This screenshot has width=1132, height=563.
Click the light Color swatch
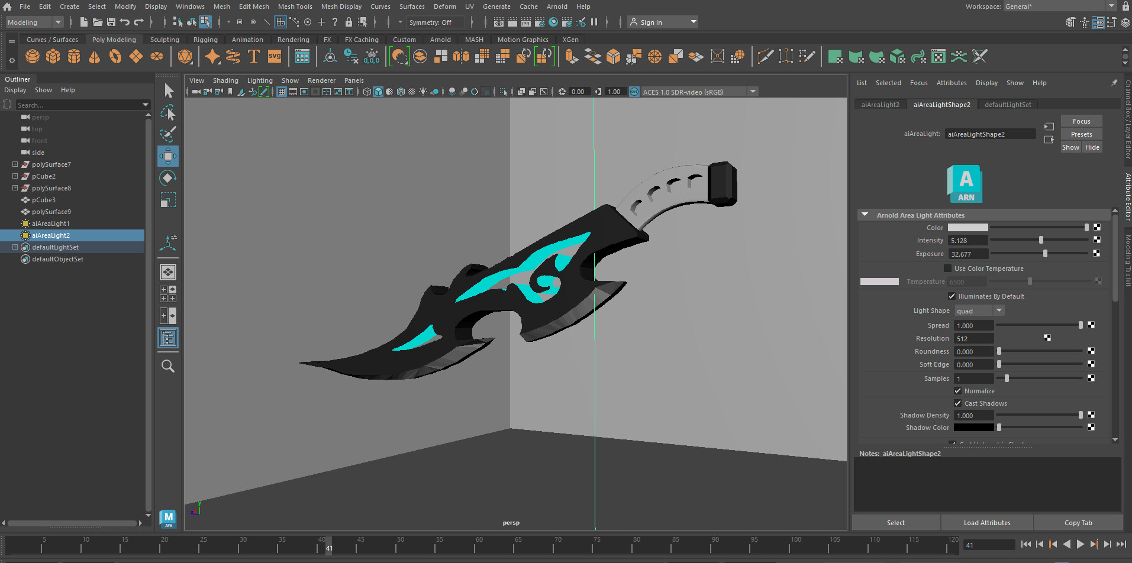click(967, 228)
